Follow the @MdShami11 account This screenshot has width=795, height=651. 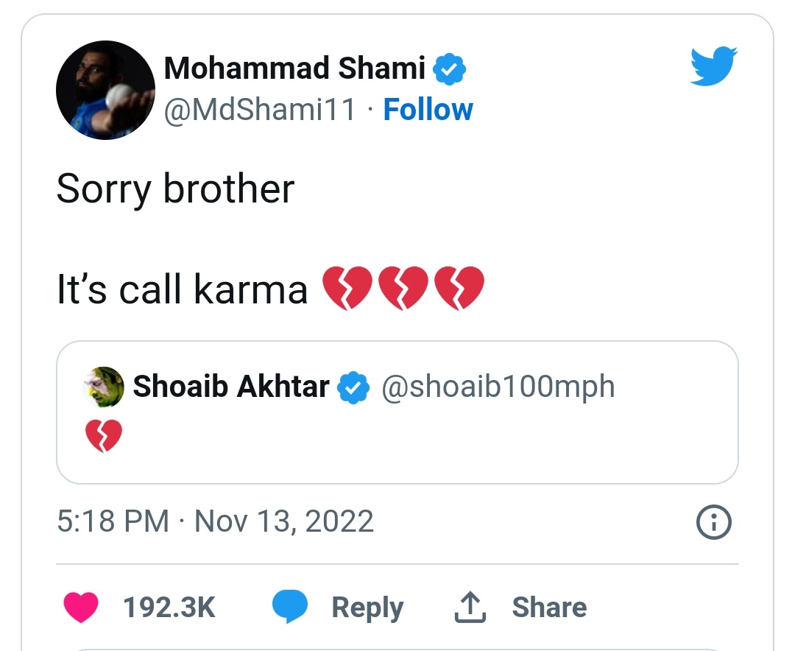point(428,110)
